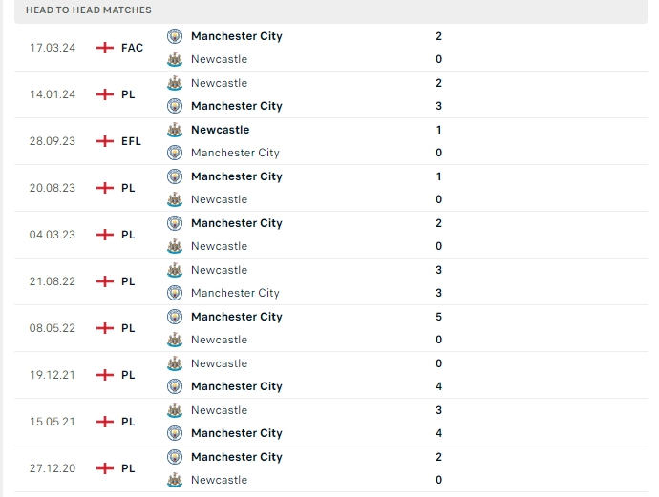The width and height of the screenshot is (659, 497).
Task: Click Newcastle crest in 17.03.24 FA Cup match
Action: coord(175,59)
